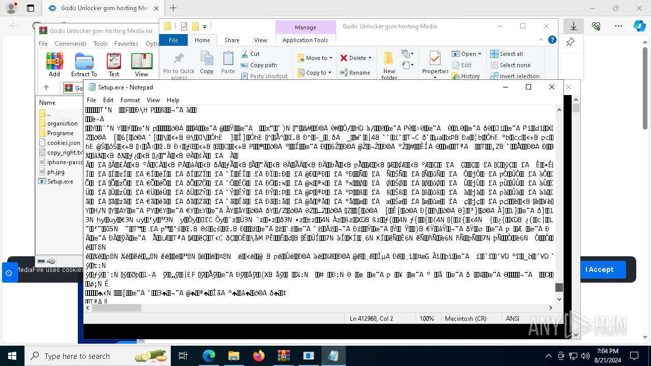Open new tab in Edge
The width and height of the screenshot is (651, 366).
coord(173,8)
